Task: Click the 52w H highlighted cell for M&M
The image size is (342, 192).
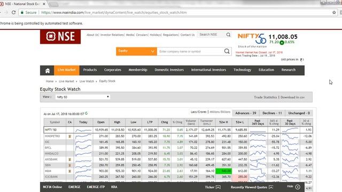Action: click(x=223, y=171)
